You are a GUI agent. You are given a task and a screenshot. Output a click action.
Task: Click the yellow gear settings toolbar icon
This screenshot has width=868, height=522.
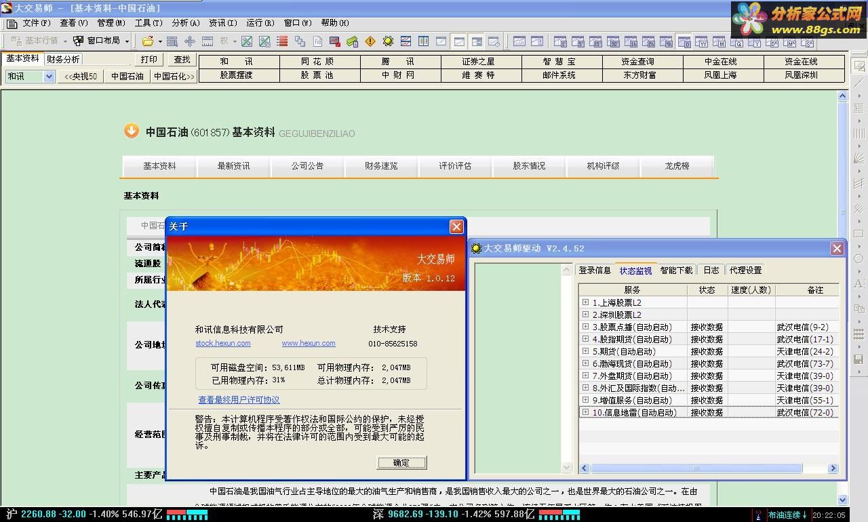(x=387, y=41)
